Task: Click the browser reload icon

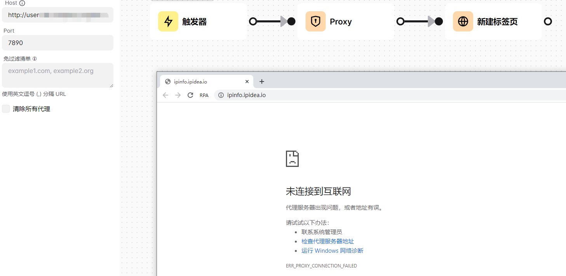Action: click(x=190, y=95)
